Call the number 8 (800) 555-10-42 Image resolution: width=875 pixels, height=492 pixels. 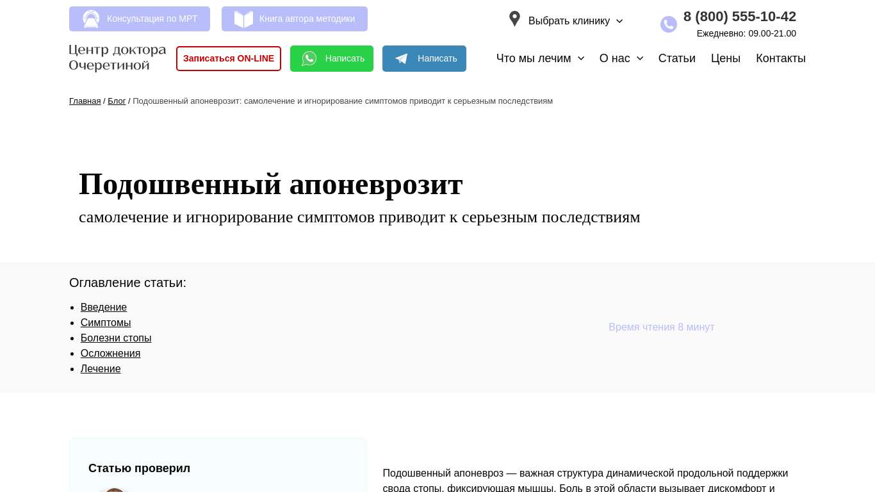point(739,17)
